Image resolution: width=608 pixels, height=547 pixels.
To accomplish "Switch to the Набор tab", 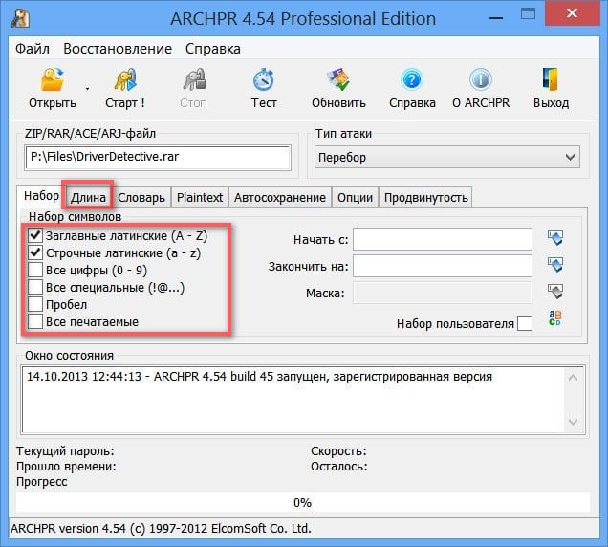I will [x=41, y=196].
